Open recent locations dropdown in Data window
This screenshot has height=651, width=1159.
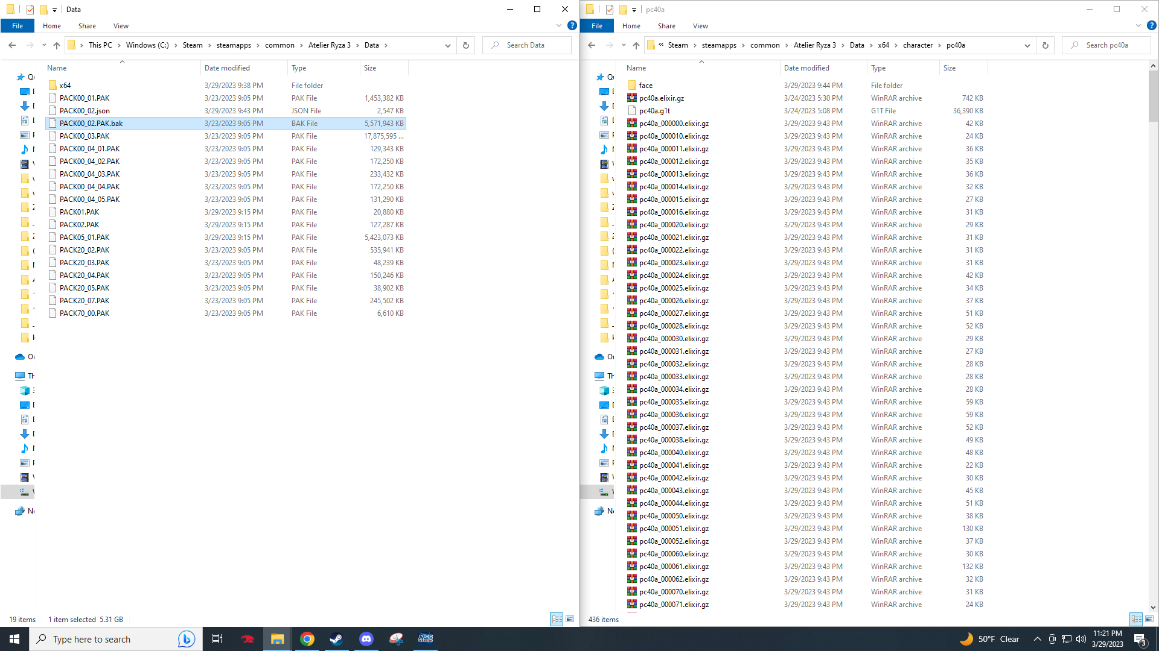44,45
